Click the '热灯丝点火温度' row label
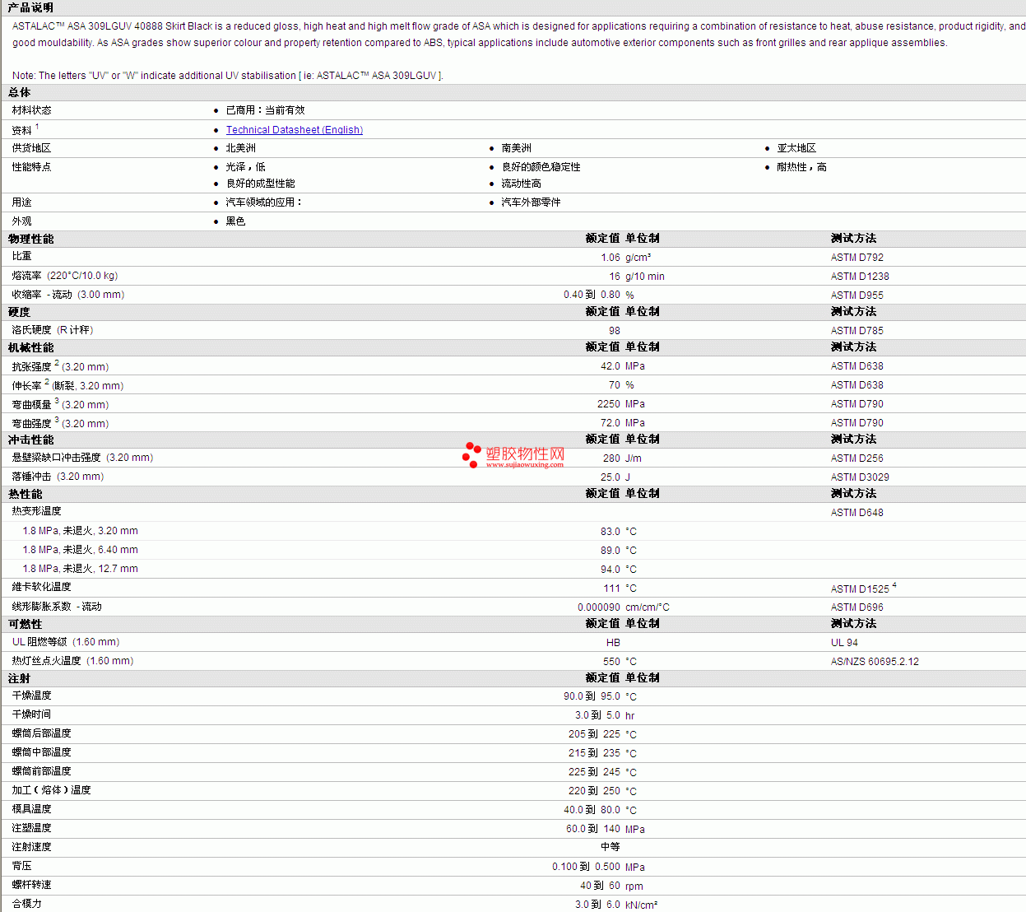Screen dimensions: 1026x912 (x=46, y=661)
